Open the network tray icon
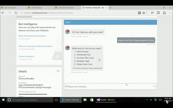173x108 pixels. coord(155,100)
